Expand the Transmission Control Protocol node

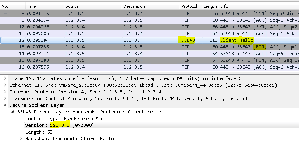5,98
